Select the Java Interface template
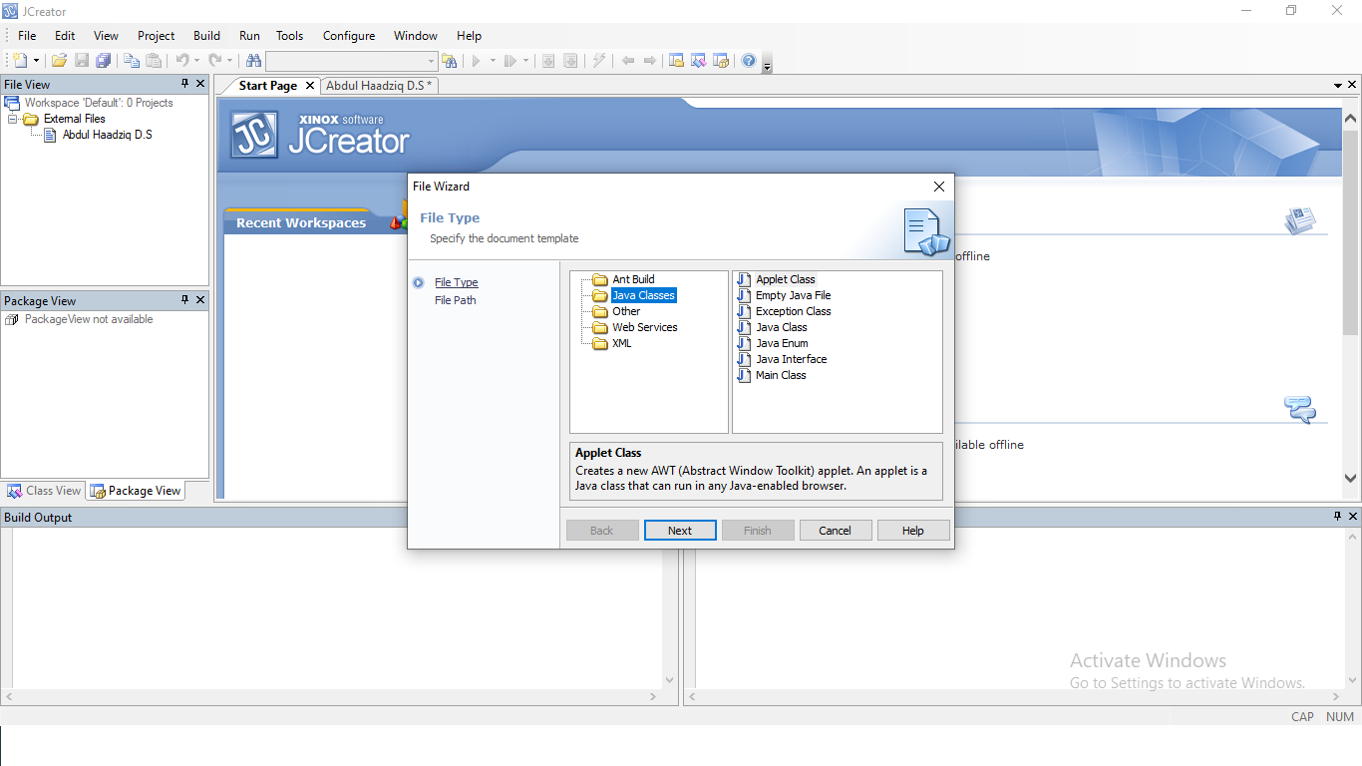 point(790,359)
